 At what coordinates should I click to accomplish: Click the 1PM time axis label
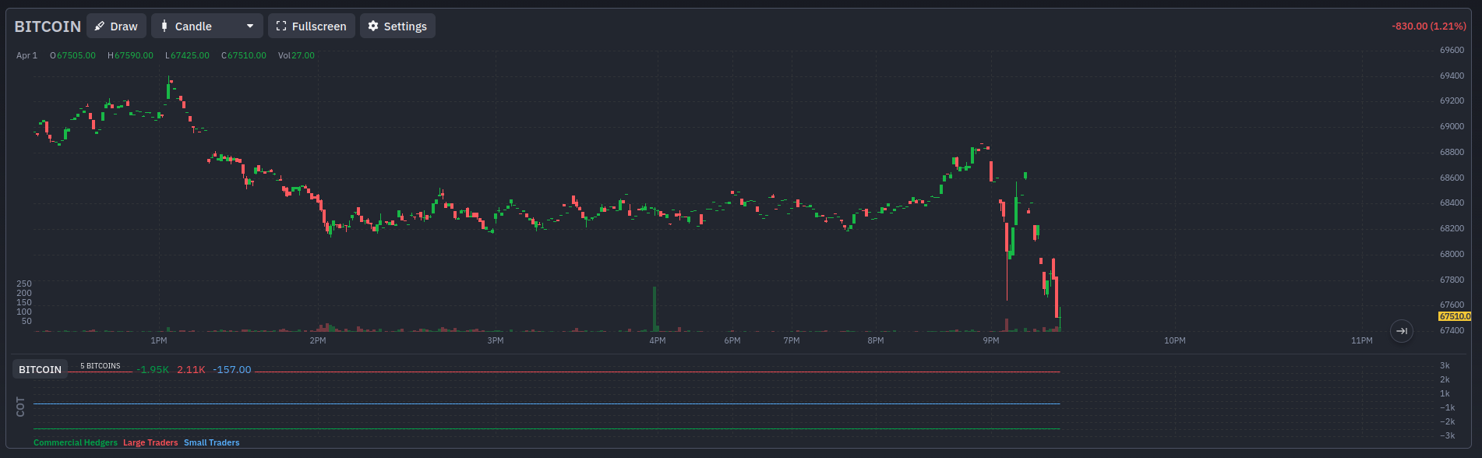click(x=159, y=340)
